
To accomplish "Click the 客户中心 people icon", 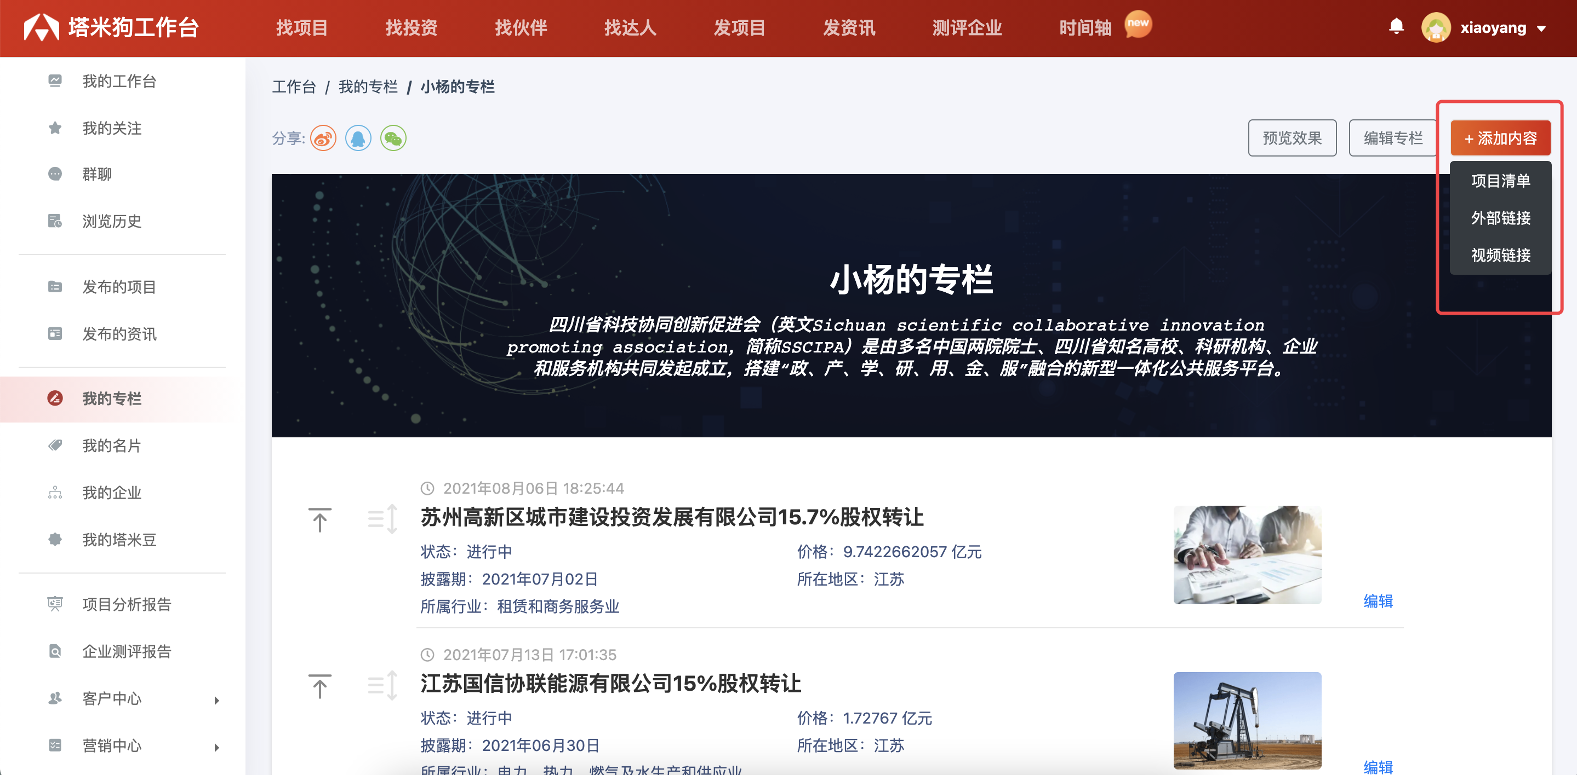I will tap(55, 698).
